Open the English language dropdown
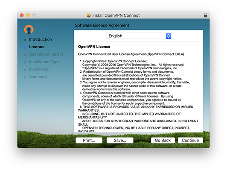Image resolution: width=227 pixels, height=171 pixels. point(139,36)
